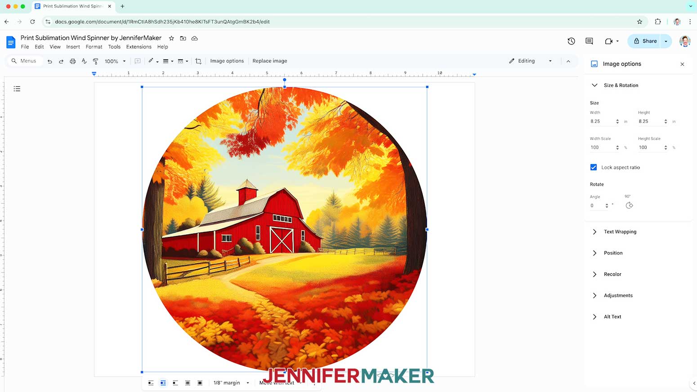The image size is (697, 392).
Task: Show document outline
Action: 17,89
